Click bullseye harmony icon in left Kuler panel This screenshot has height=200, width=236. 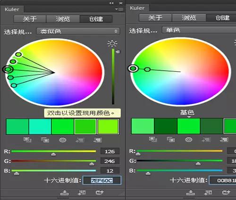coord(63,140)
